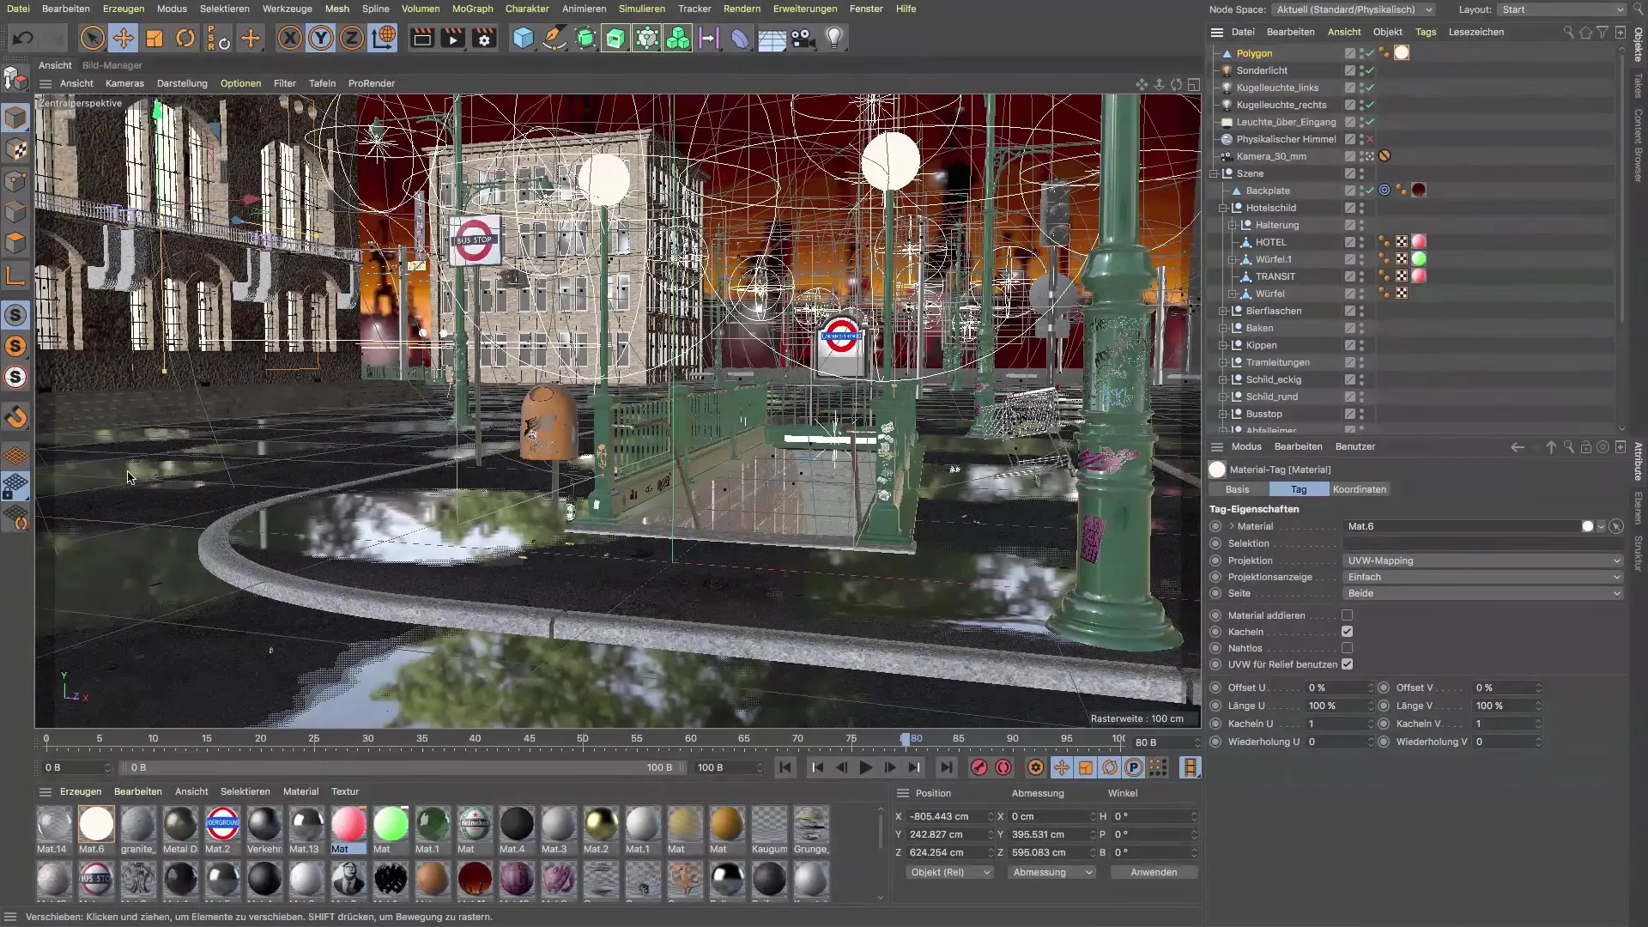Select the Rotate tool

pyautogui.click(x=185, y=39)
